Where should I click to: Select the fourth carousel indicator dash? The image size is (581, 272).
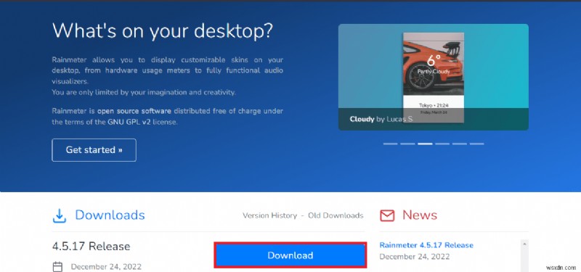442,144
